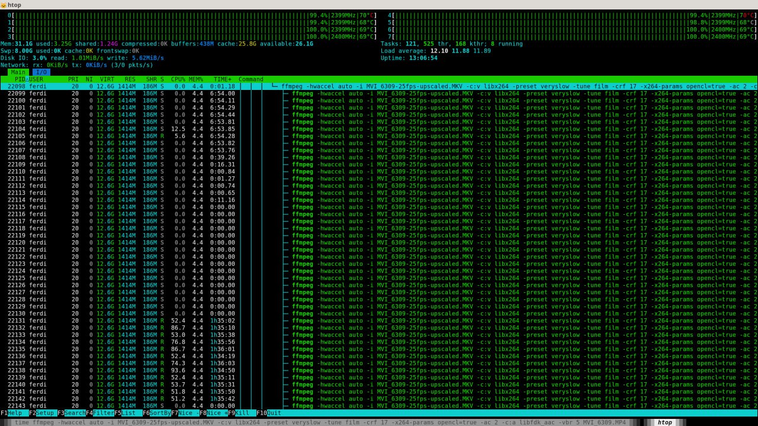Sort by the SHR column header
Image resolution: width=758 pixels, height=426 pixels.
(x=151, y=79)
